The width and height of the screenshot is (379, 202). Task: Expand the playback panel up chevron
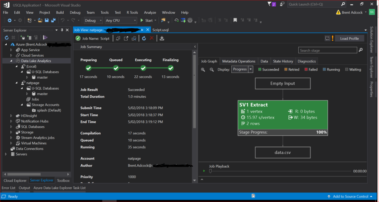[x=202, y=179]
